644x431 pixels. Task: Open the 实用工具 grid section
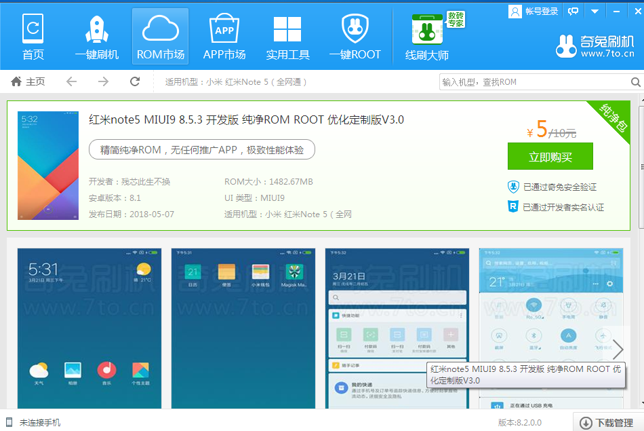[287, 37]
